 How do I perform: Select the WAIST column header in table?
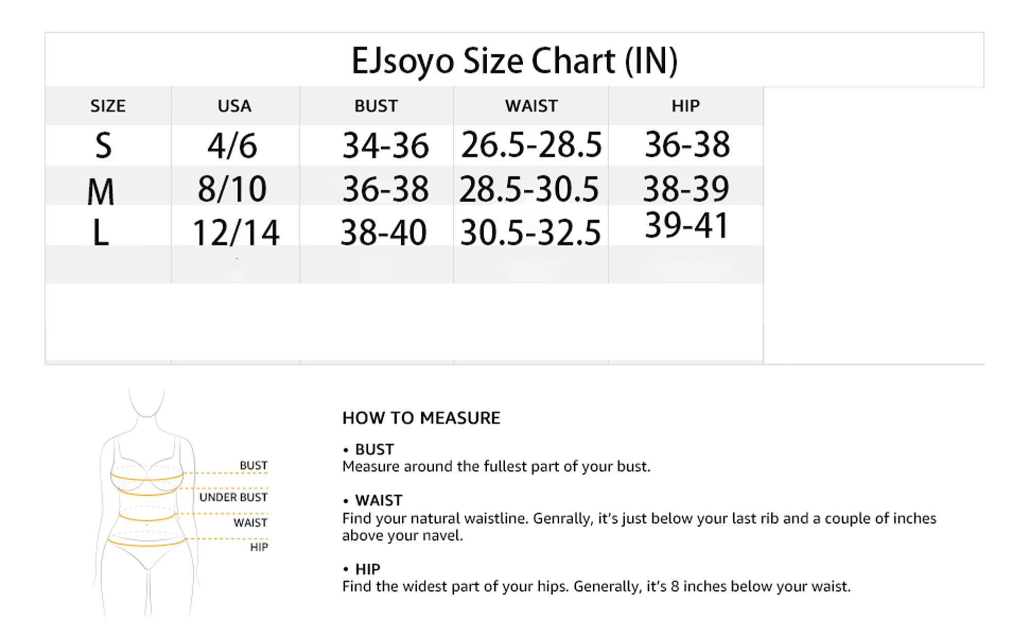pyautogui.click(x=531, y=106)
